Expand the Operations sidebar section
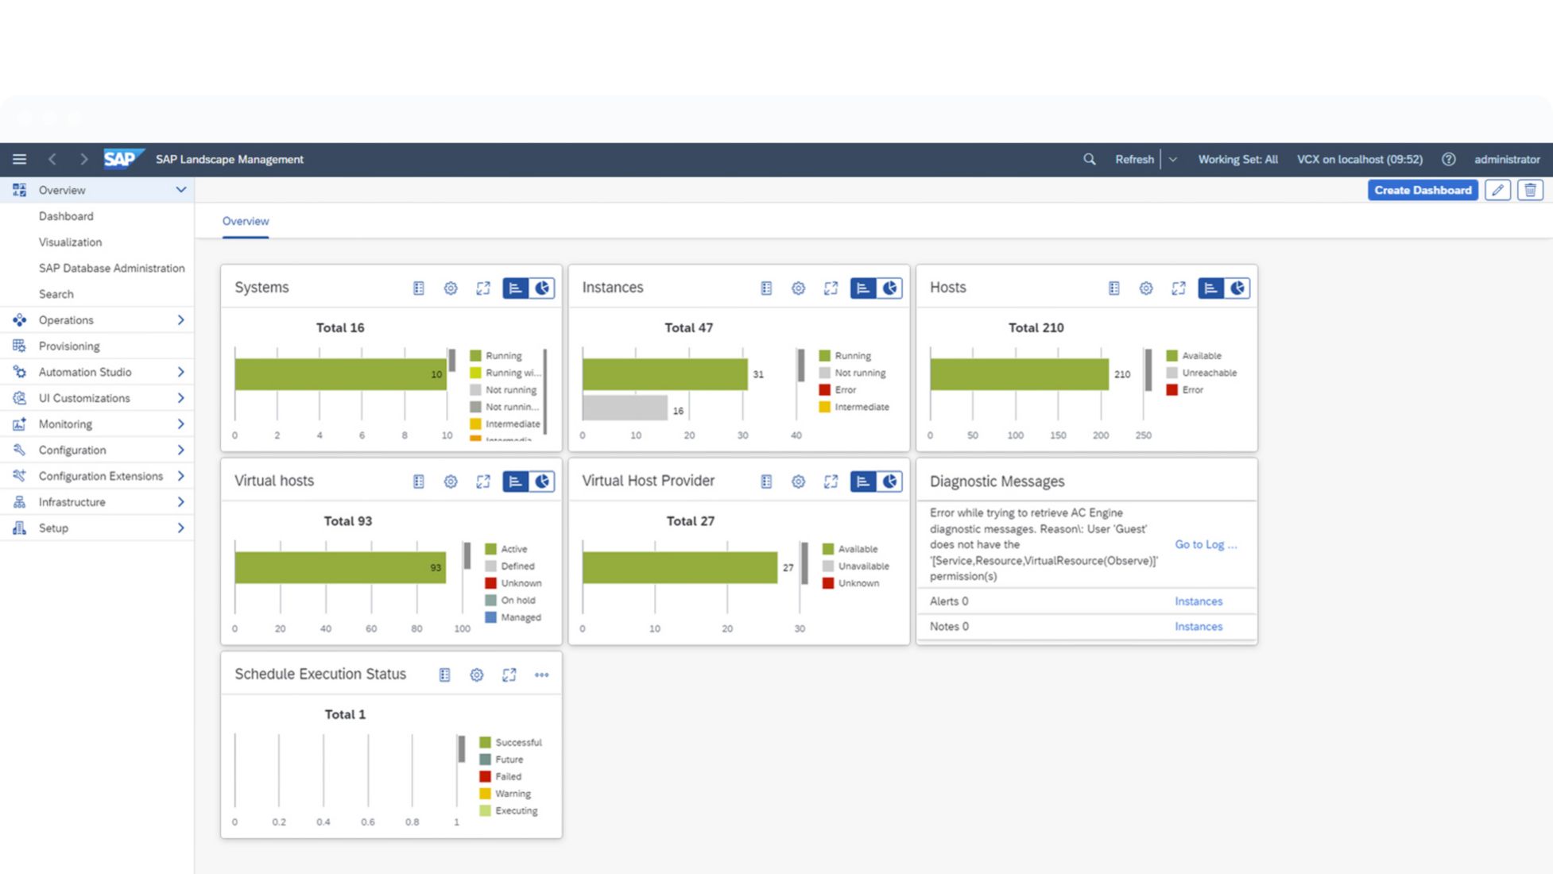The height and width of the screenshot is (874, 1553). pyautogui.click(x=180, y=320)
